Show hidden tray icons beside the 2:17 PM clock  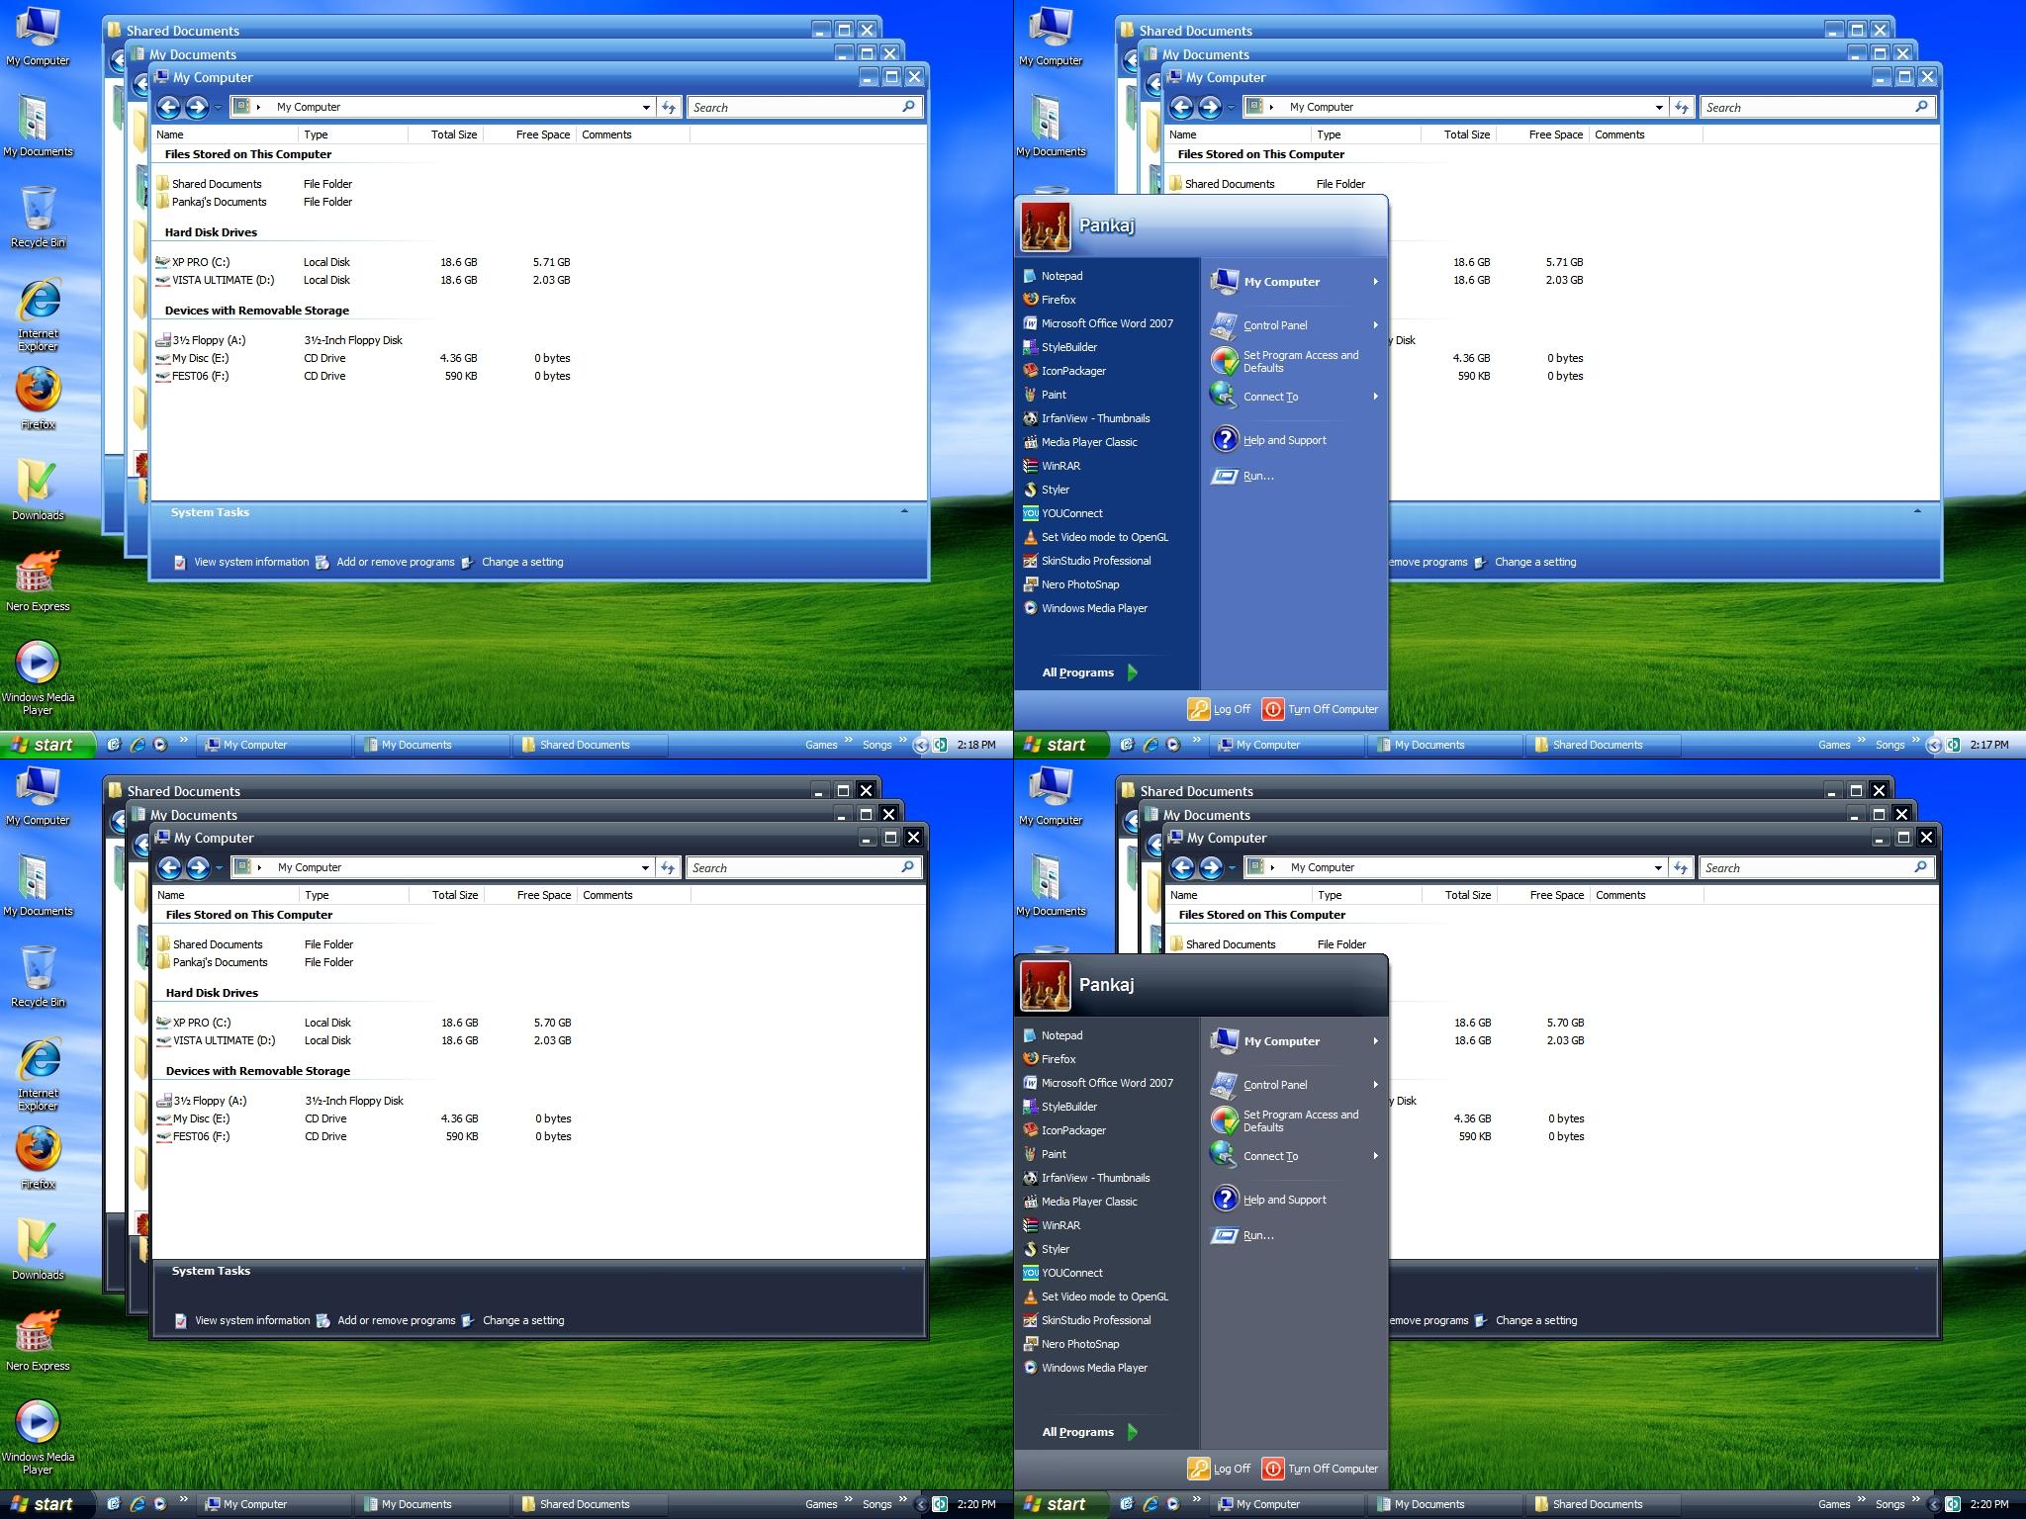pos(1933,746)
